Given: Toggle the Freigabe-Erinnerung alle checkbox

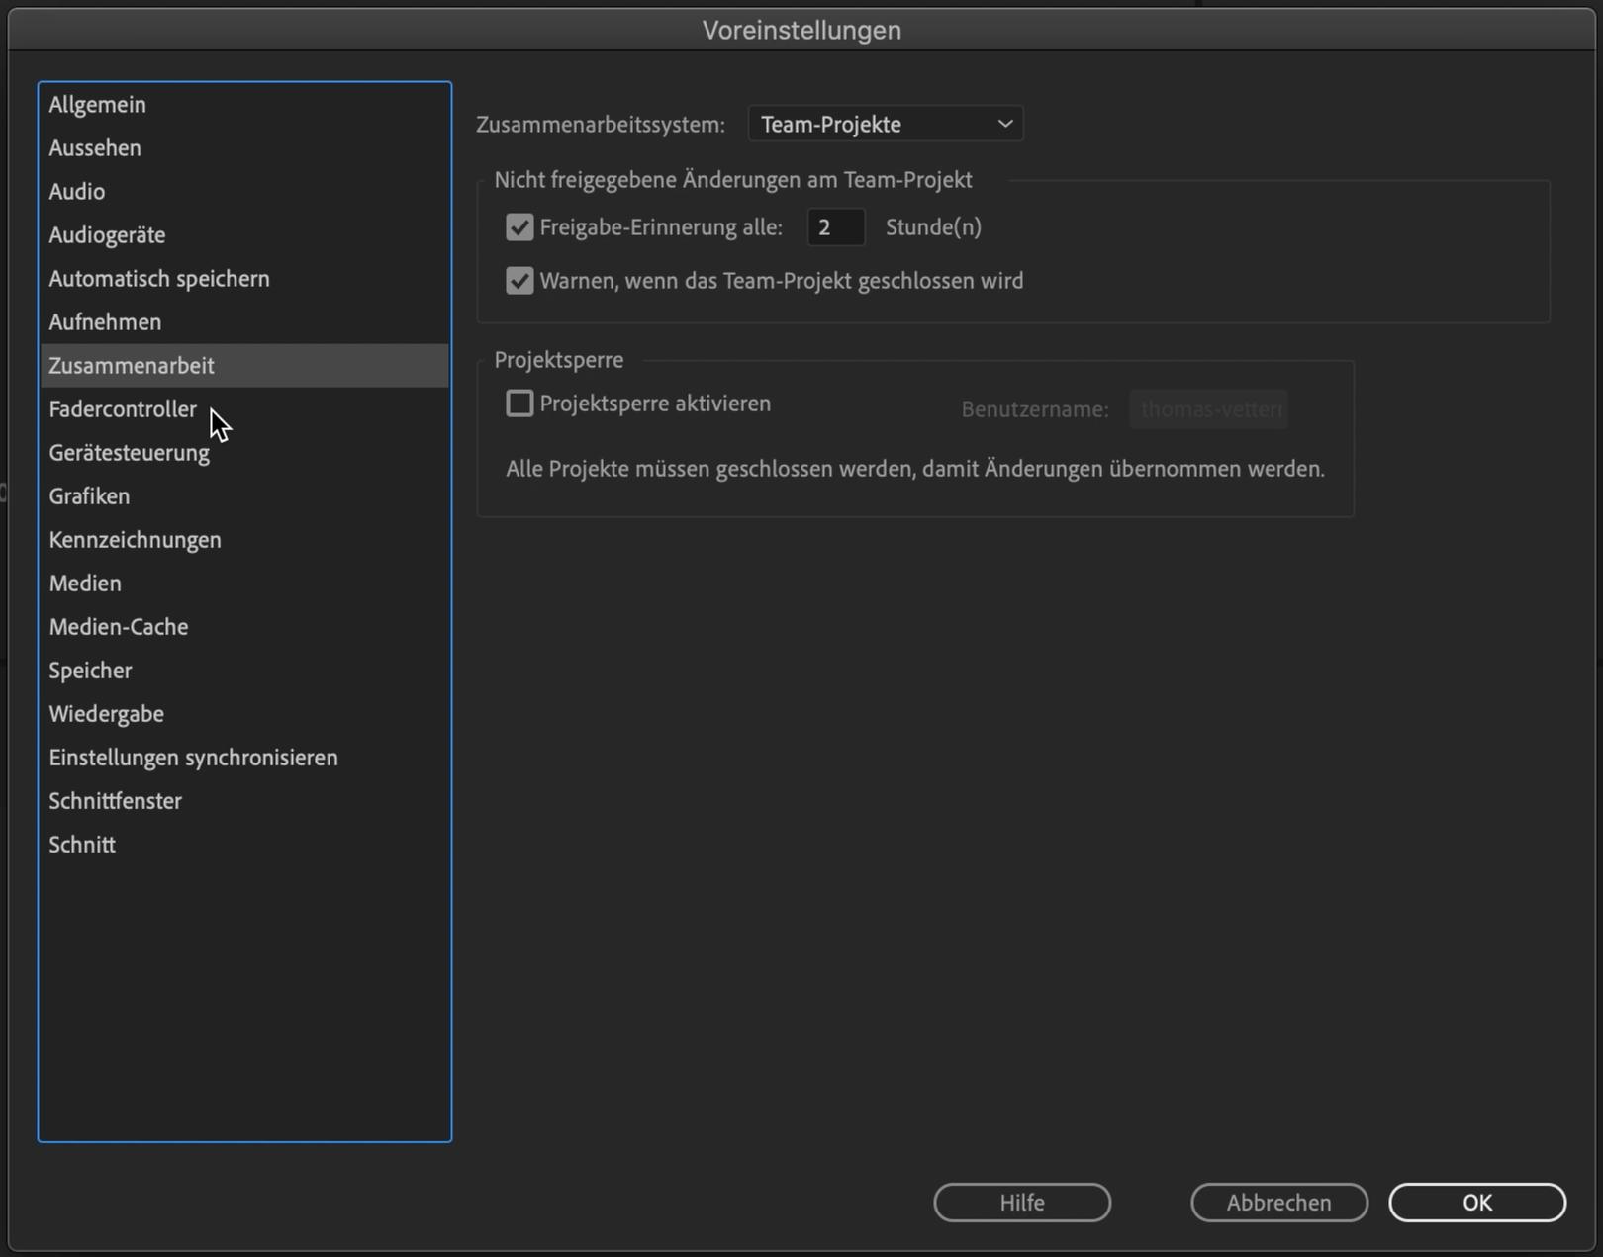Looking at the screenshot, I should click(x=519, y=227).
